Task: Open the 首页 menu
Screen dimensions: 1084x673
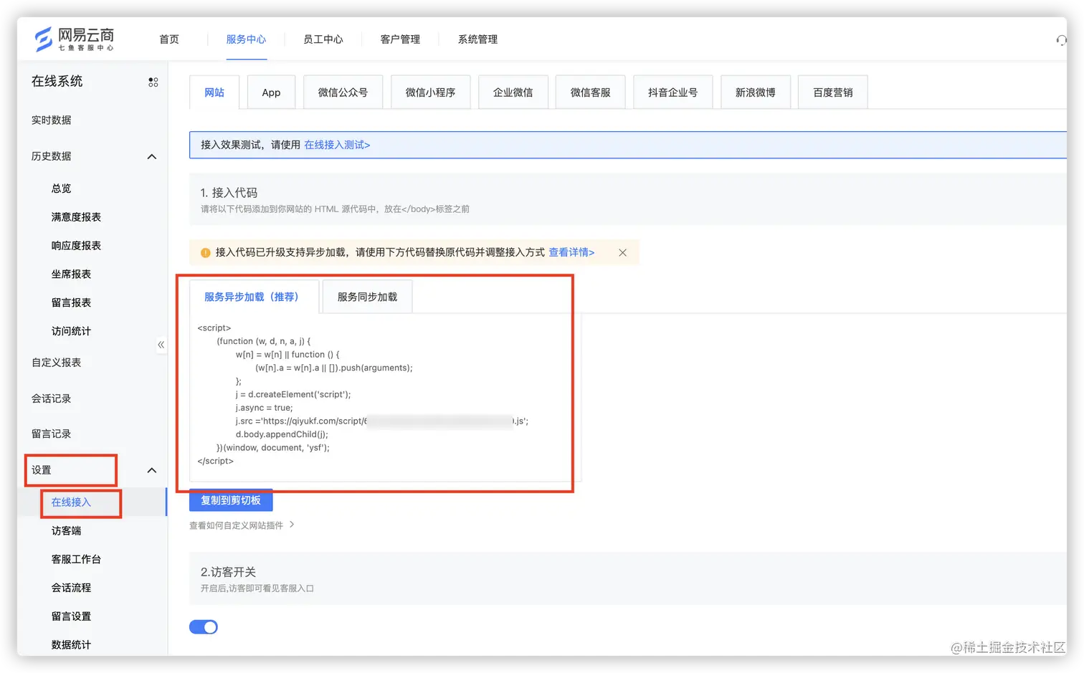Action: [x=169, y=39]
